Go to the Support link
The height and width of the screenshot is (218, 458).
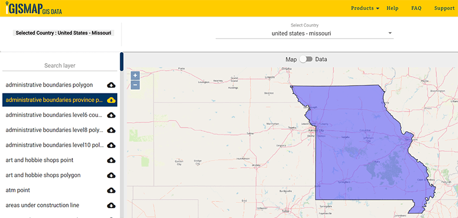pyautogui.click(x=444, y=8)
